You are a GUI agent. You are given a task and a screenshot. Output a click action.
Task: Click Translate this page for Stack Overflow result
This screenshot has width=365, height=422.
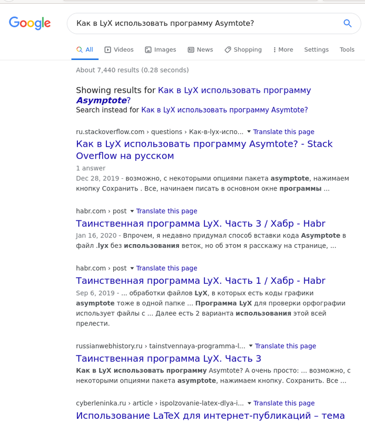[283, 131]
